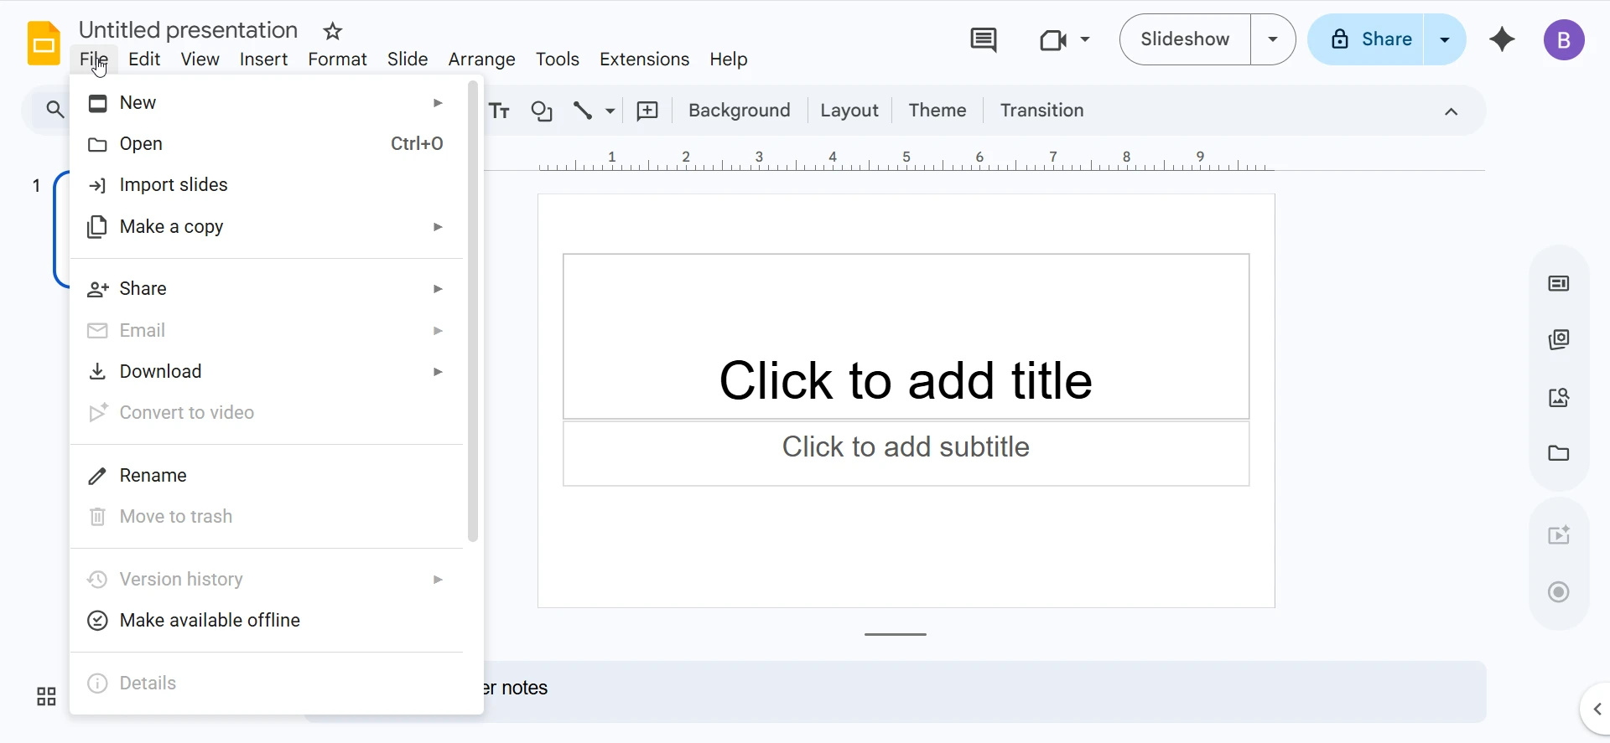The image size is (1610, 743).
Task: Toggle Make available offline
Action: pyautogui.click(x=210, y=621)
